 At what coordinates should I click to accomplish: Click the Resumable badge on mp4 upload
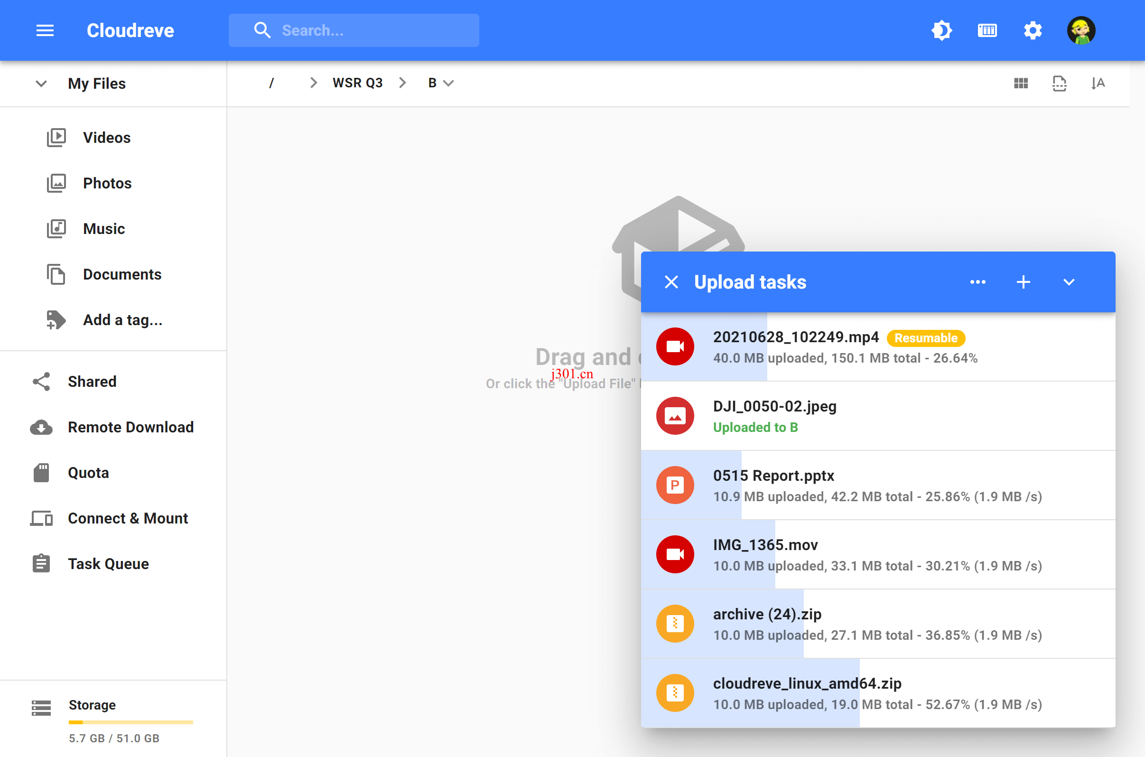926,338
